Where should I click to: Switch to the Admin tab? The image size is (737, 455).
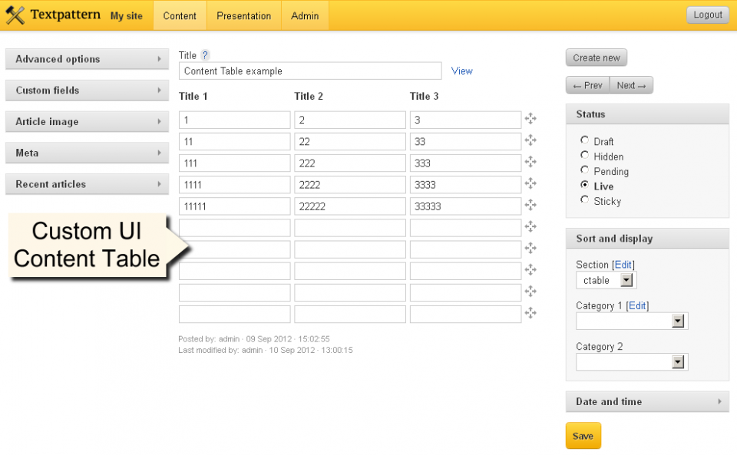click(304, 15)
